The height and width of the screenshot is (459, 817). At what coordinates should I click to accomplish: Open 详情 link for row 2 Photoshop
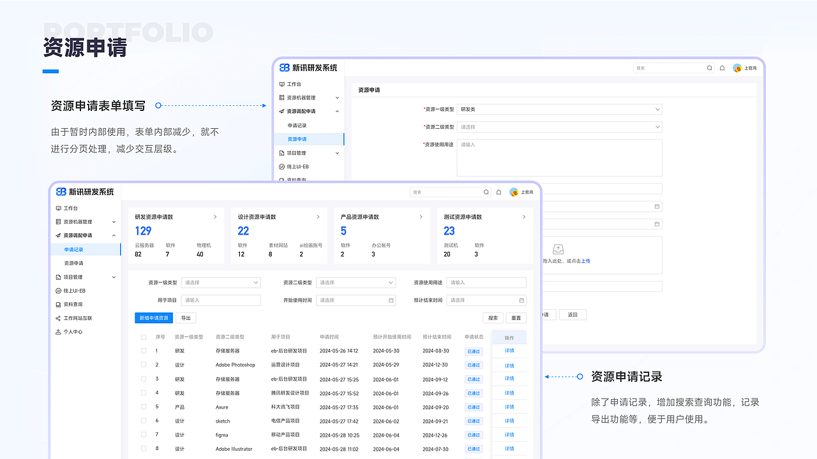509,366
